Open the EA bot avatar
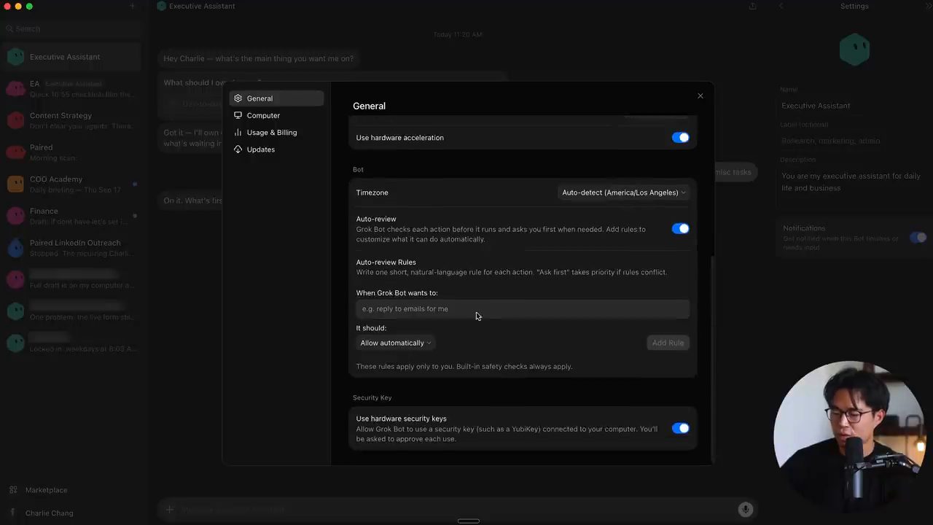This screenshot has width=933, height=525. (15, 89)
